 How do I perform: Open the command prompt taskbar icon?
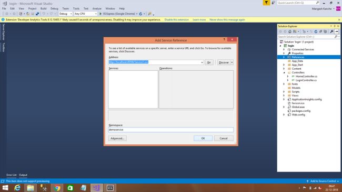[x=110, y=188]
